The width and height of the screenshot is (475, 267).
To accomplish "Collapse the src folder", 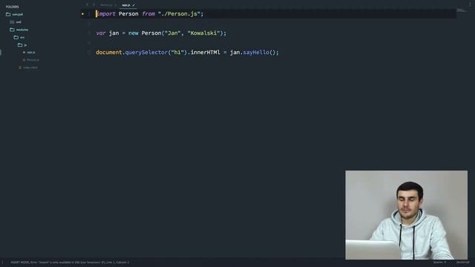I will (22, 38).
